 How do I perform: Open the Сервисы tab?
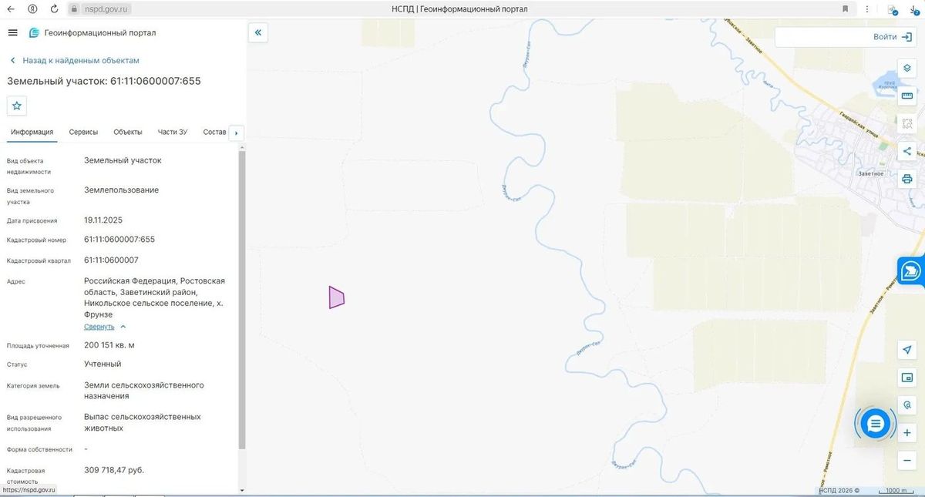point(83,132)
